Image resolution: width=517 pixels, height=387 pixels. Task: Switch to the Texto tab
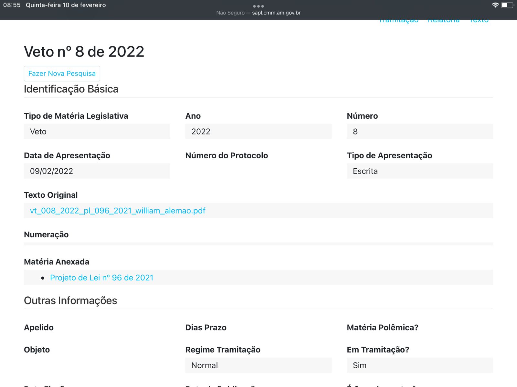pyautogui.click(x=479, y=21)
